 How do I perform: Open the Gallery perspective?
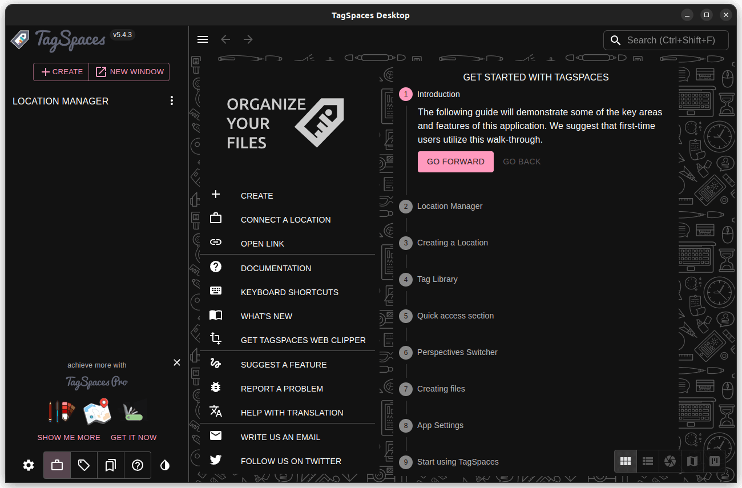click(x=670, y=461)
